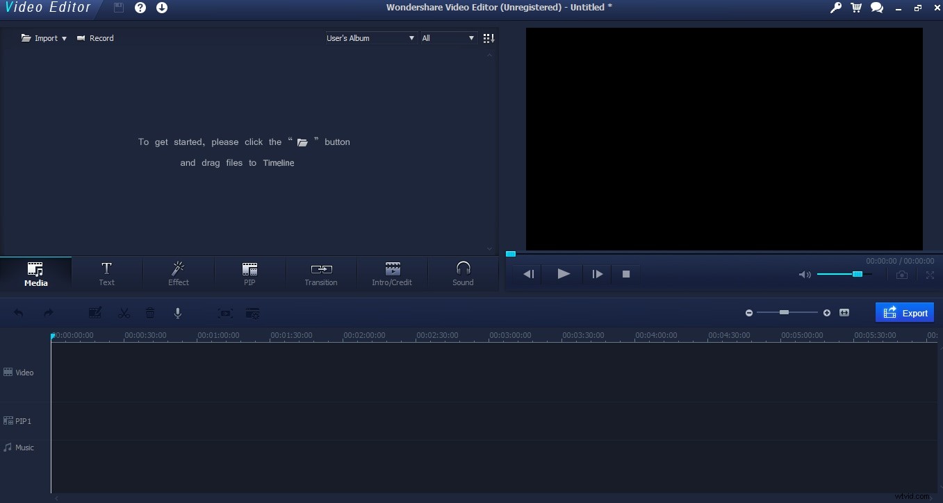Mute the preview volume speaker icon
The height and width of the screenshot is (503, 943).
[804, 274]
